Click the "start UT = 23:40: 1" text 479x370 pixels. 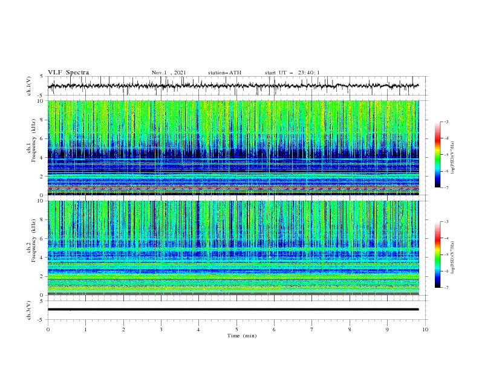(292, 73)
